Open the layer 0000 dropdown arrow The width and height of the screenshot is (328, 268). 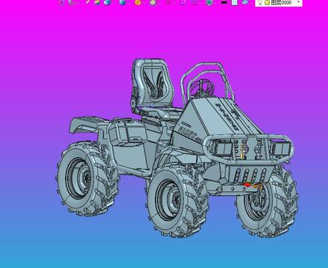tap(298, 2)
